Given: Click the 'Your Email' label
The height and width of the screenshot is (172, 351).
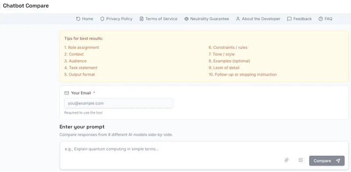Looking at the screenshot, I should tap(81, 93).
